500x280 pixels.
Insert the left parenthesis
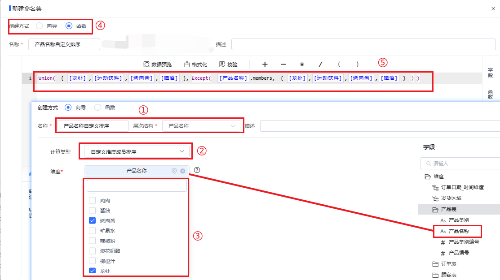(339, 64)
